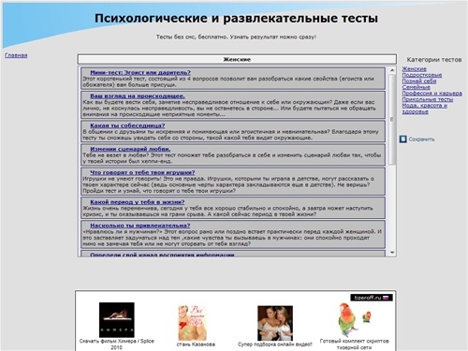Select the Профессия и карьера category

[x=431, y=93]
